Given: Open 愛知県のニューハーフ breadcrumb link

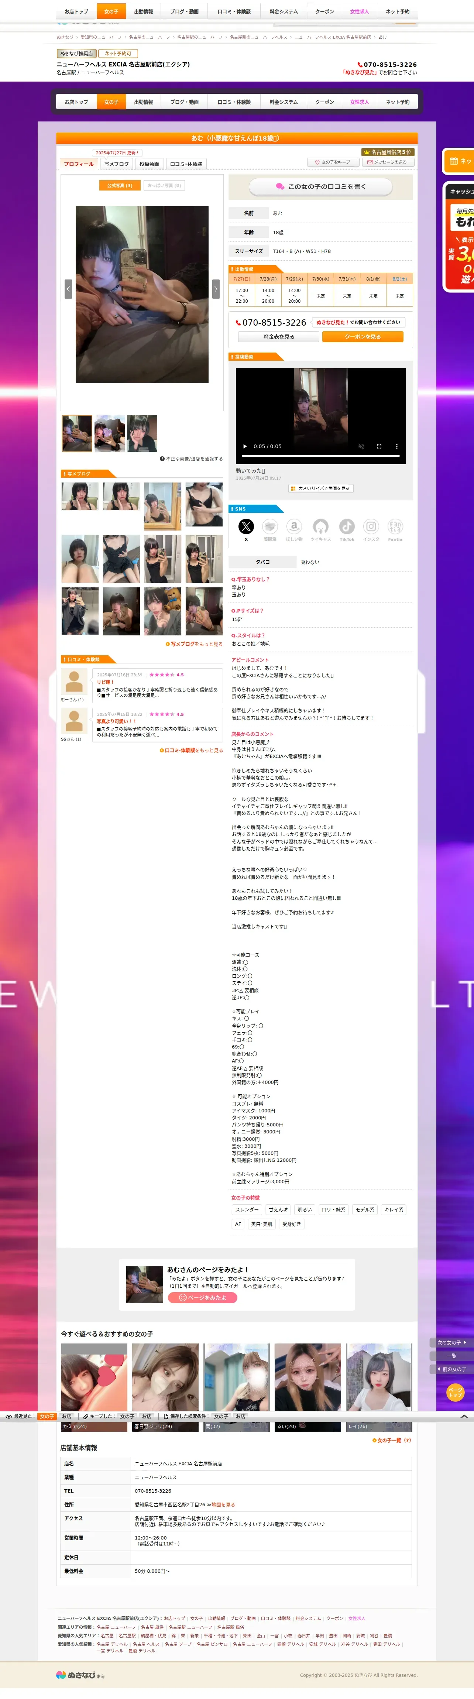Looking at the screenshot, I should point(101,38).
